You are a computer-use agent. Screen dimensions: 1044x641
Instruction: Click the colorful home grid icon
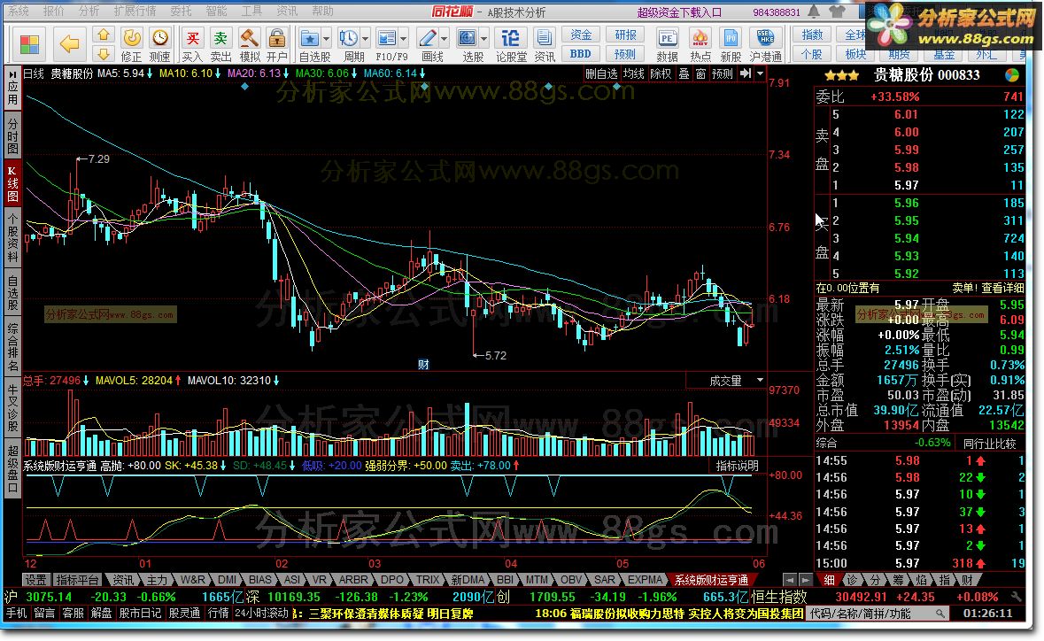point(29,45)
